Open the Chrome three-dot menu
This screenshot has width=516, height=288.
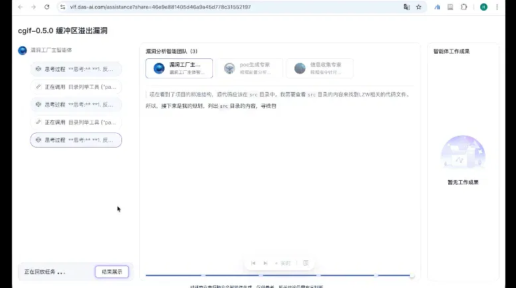click(x=497, y=7)
